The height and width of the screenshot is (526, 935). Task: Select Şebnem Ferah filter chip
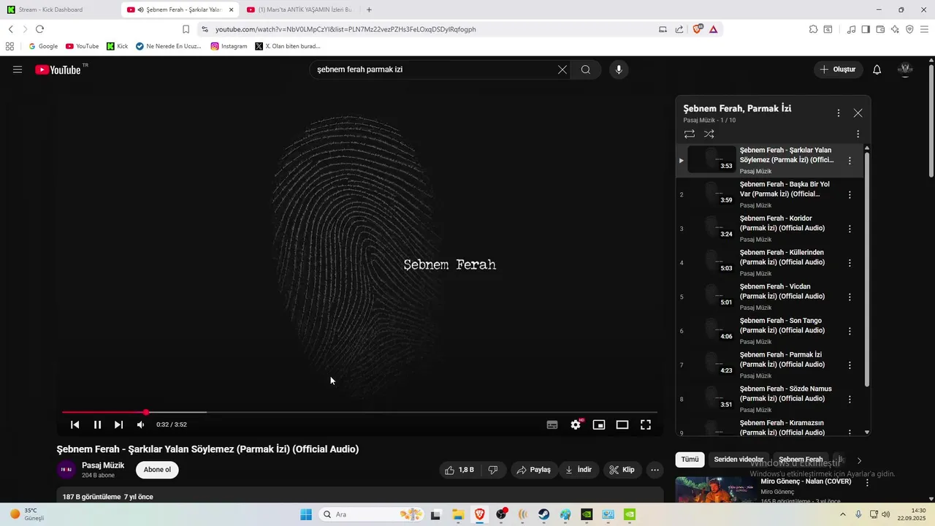click(x=801, y=460)
